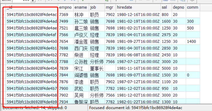Select ename cell 阎婆惜

tap(81, 75)
